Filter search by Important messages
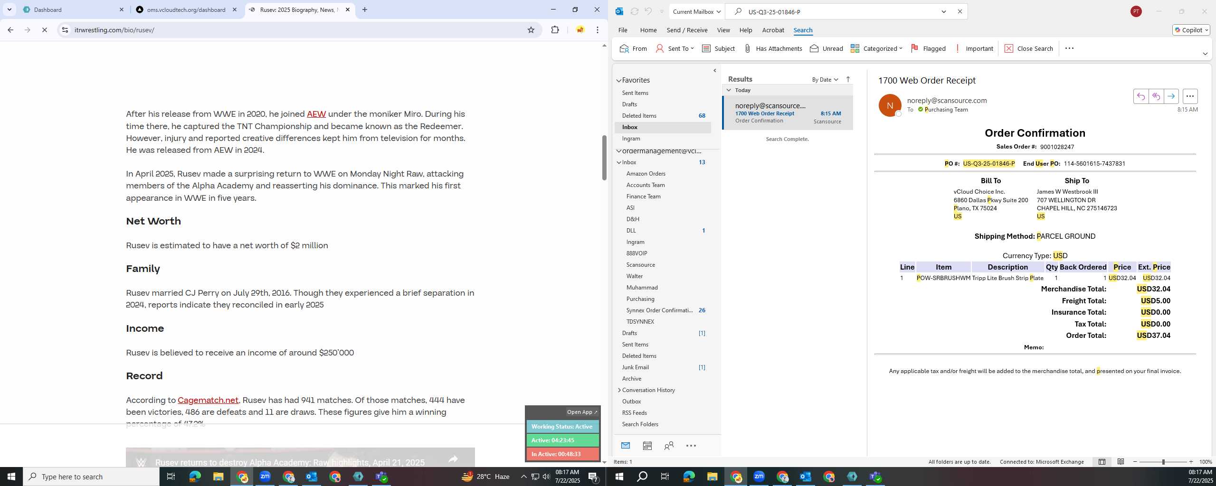 coord(974,48)
